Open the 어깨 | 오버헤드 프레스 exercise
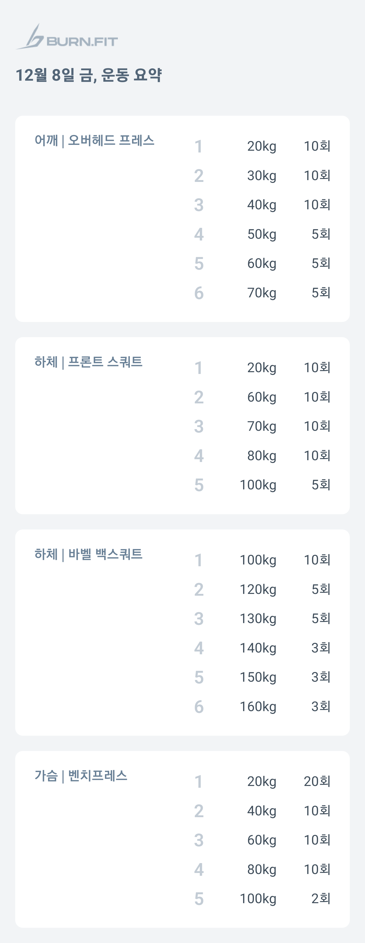The image size is (365, 943). [94, 141]
